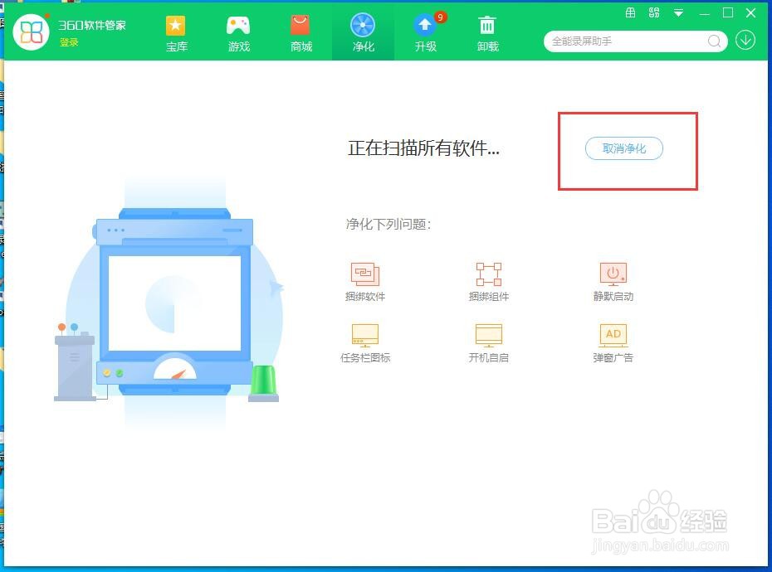Open the 游戏 tab
The image size is (772, 572).
239,34
